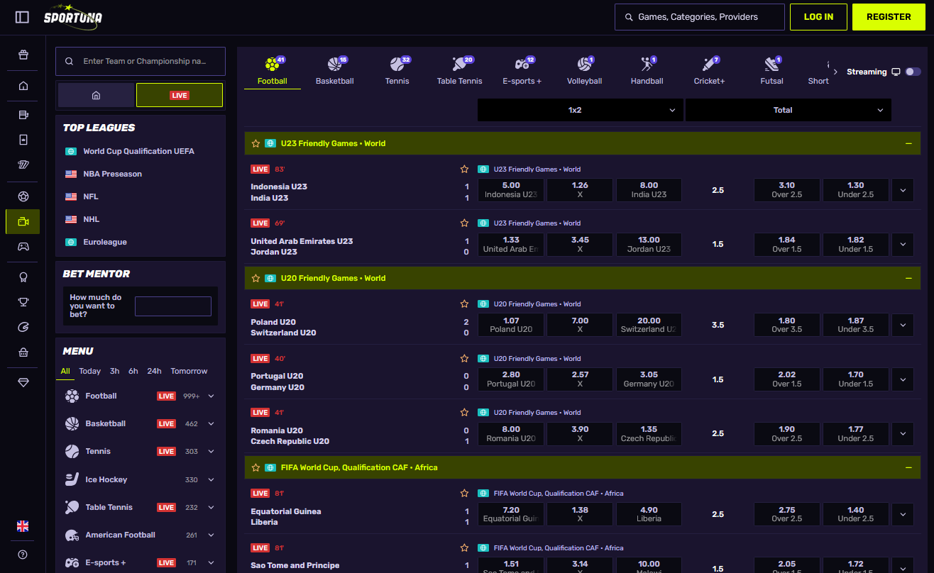This screenshot has height=573, width=934.
Task: Open help question mark icon in the sidebar
Action: point(23,555)
